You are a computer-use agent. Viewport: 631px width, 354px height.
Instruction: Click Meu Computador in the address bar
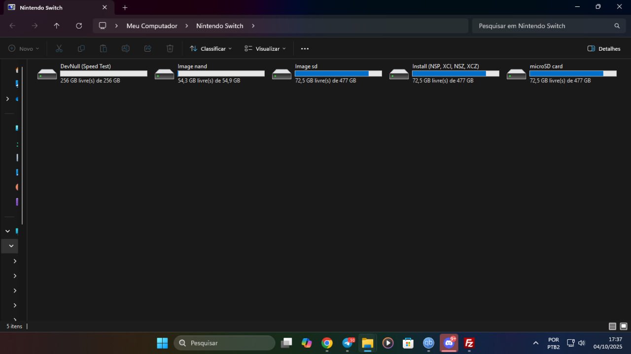pos(152,26)
